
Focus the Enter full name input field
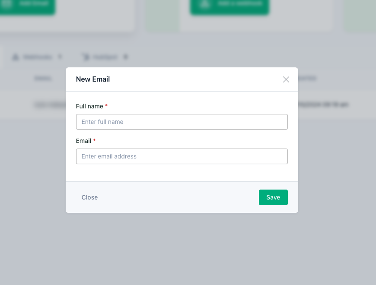(x=182, y=122)
